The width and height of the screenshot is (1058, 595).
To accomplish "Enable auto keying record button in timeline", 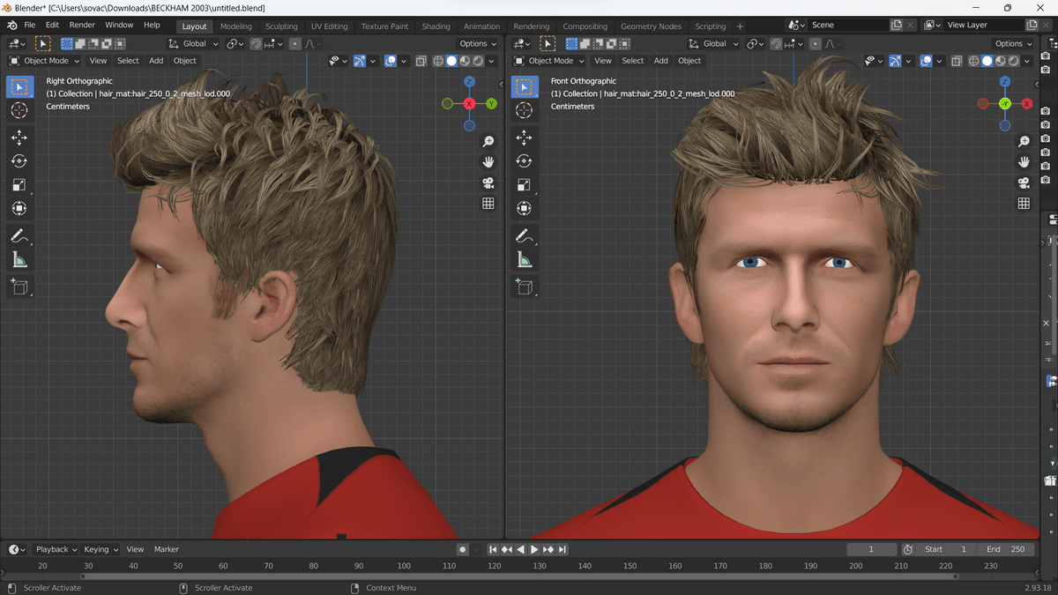I will pos(462,549).
